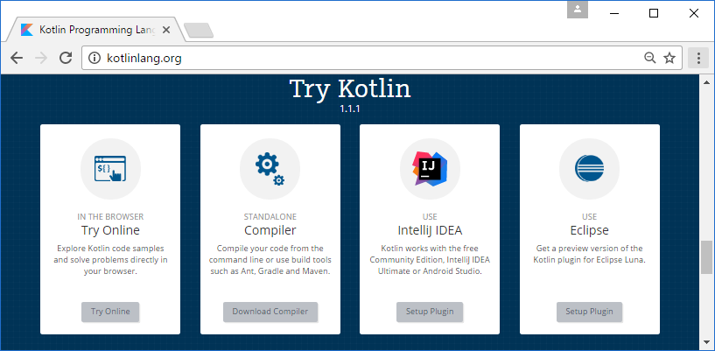Viewport: 715px width, 351px height.
Task: Click the IntelliJ IDEA logo icon
Action: tap(430, 169)
